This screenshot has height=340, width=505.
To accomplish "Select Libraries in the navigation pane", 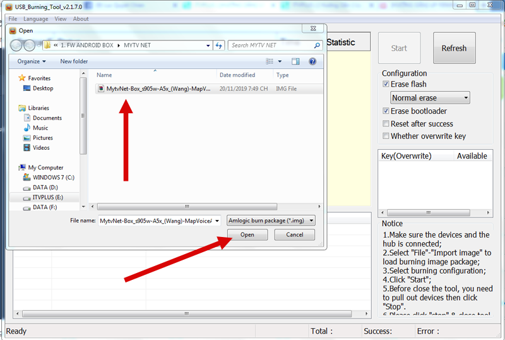I will click(x=39, y=108).
